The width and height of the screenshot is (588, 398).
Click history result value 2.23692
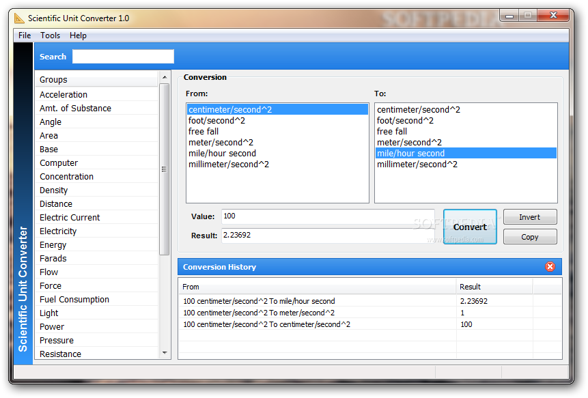coord(474,301)
